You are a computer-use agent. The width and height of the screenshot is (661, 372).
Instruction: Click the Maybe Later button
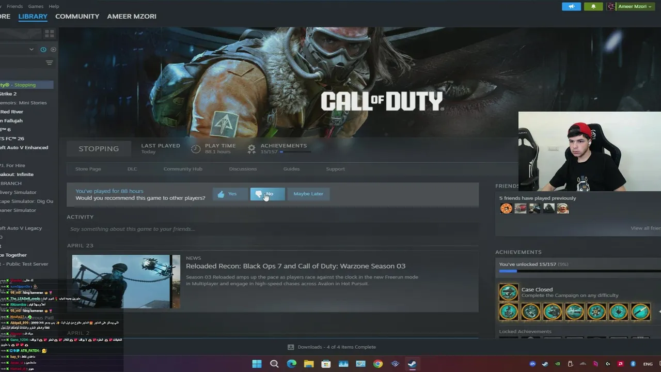tap(308, 194)
